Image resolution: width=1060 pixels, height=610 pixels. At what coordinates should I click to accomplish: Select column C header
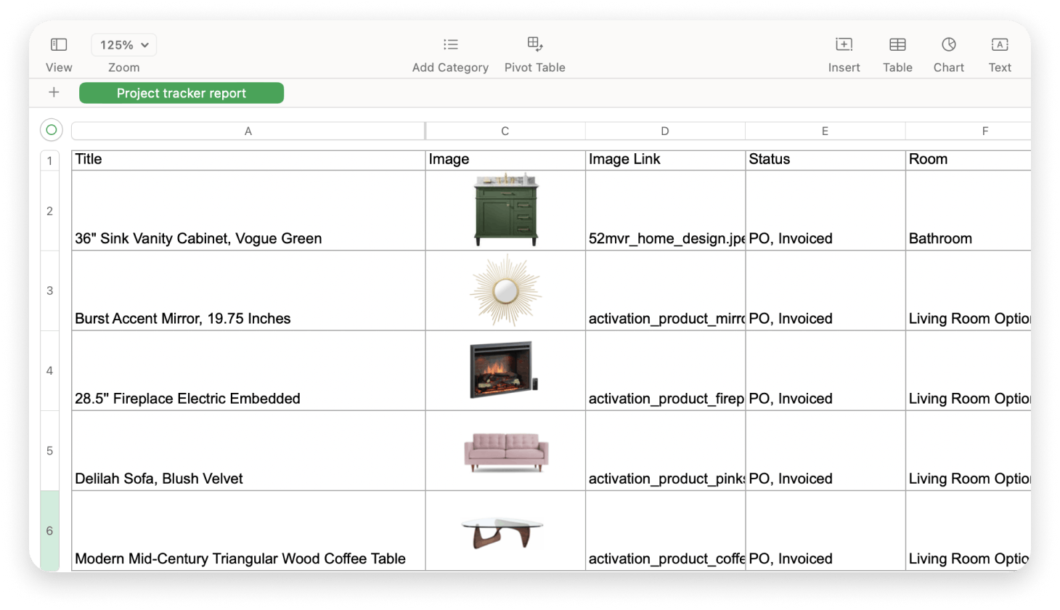click(x=504, y=131)
